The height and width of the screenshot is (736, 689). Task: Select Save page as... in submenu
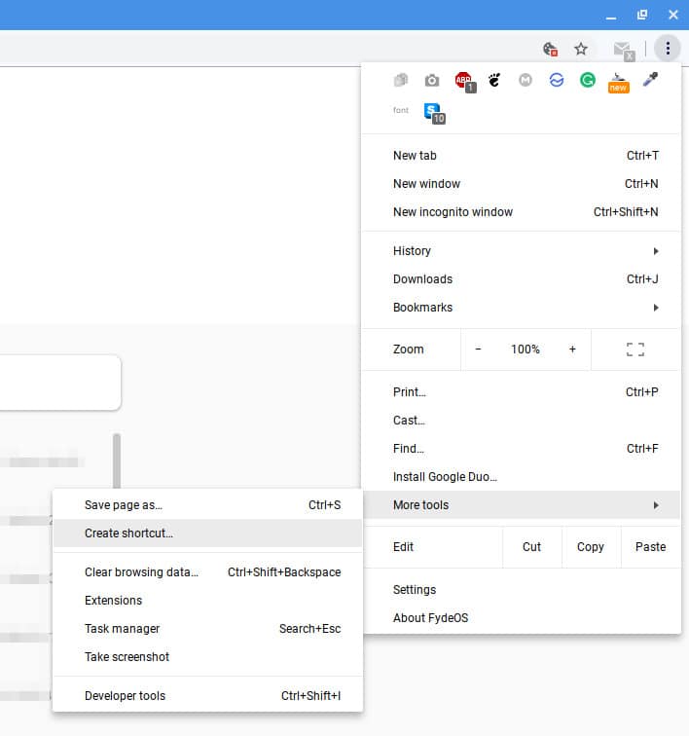click(207, 505)
